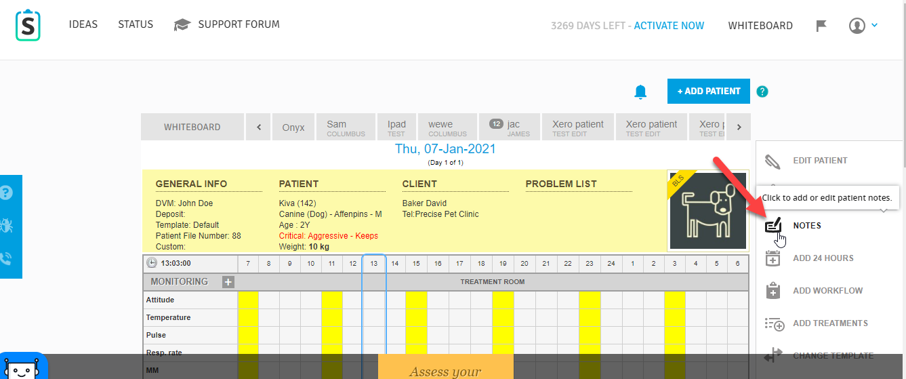
Task: Open the chat bot icon at bottom left
Action: [23, 367]
